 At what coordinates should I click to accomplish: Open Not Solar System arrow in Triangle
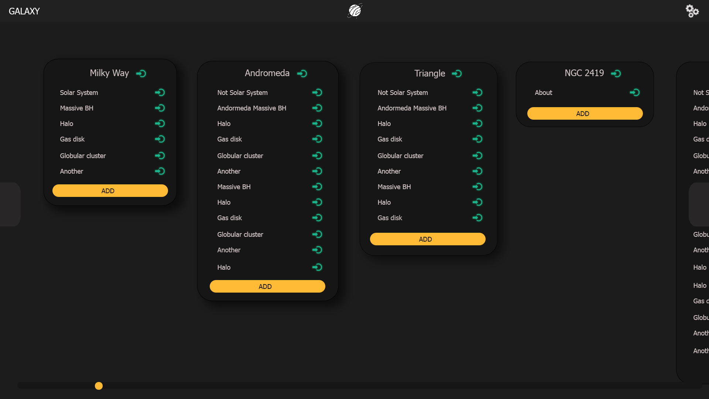click(x=477, y=92)
